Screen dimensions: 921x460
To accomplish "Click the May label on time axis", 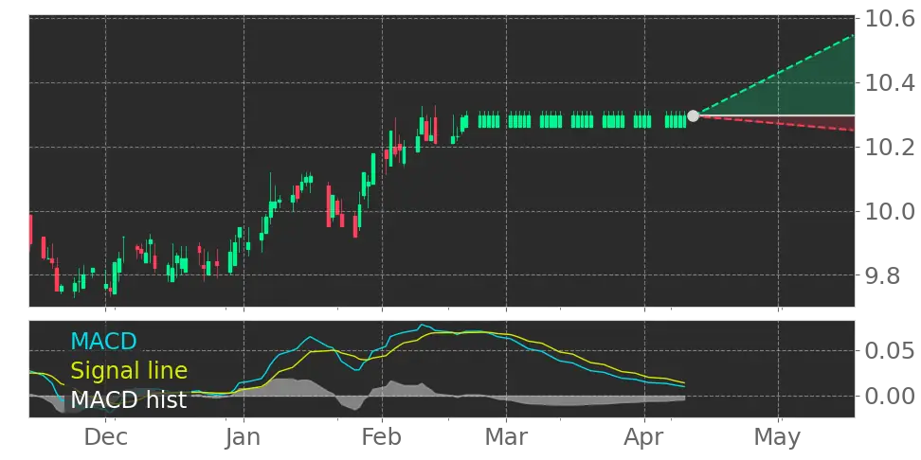I will (778, 439).
